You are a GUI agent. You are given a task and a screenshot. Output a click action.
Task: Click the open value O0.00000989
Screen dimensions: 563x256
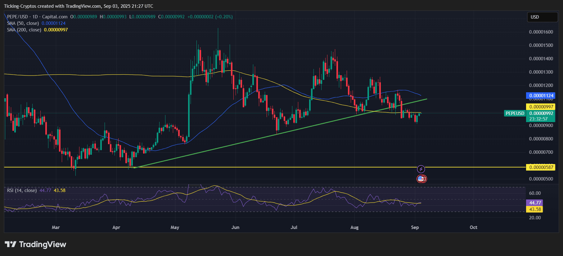83,17
